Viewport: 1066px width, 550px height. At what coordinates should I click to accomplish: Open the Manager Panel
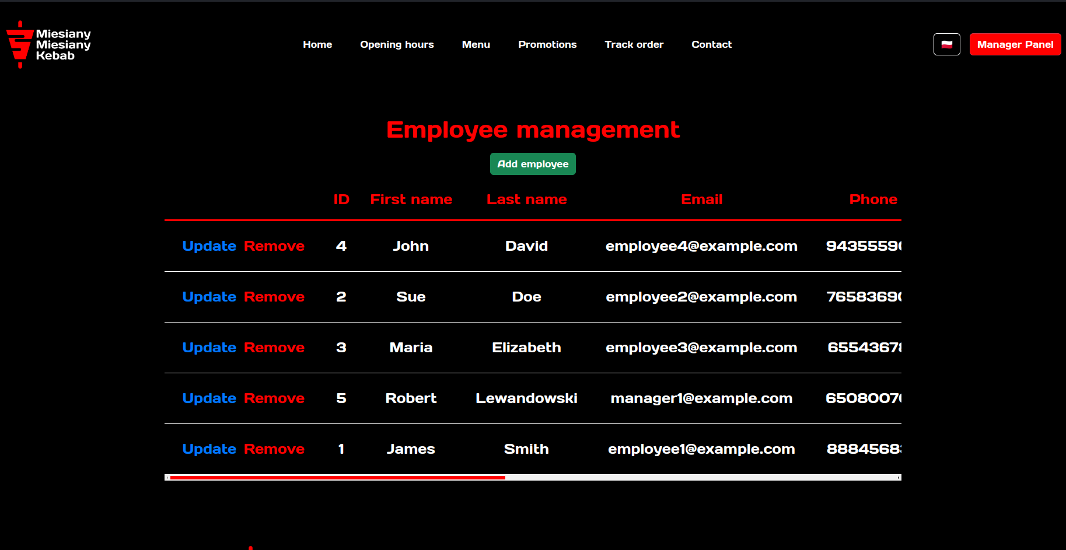tap(1015, 44)
